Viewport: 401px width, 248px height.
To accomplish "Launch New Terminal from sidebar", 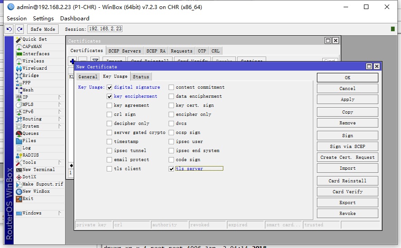I will pyautogui.click(x=38, y=170).
